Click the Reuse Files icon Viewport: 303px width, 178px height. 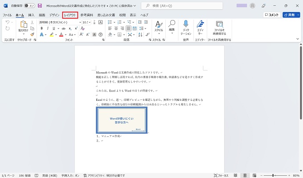coord(219,24)
